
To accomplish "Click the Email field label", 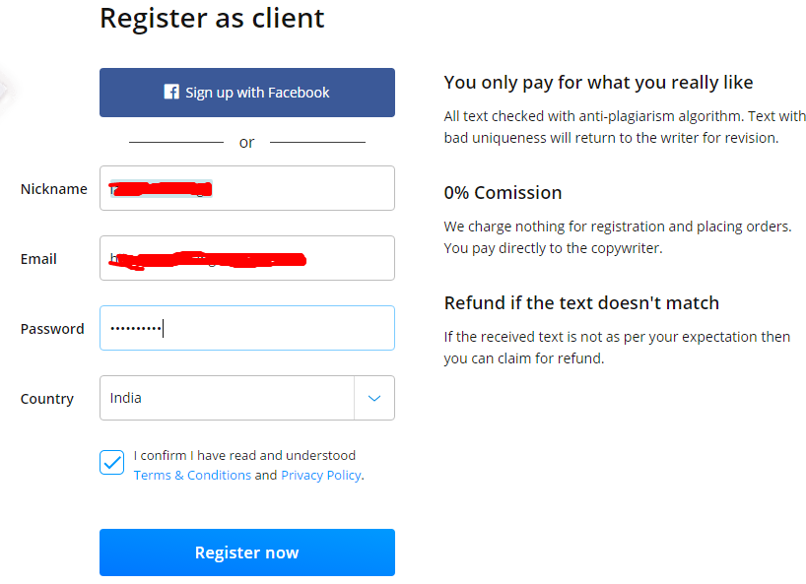I will click(38, 259).
